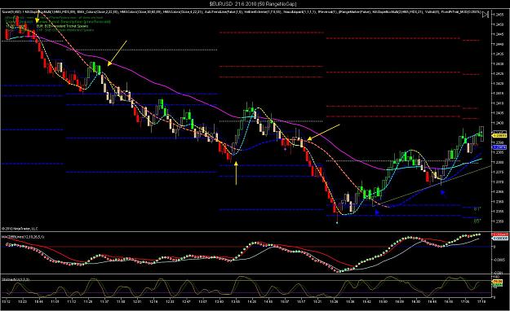Click the 1.2410 price axis label
The image size is (510, 311).
tap(499, 103)
